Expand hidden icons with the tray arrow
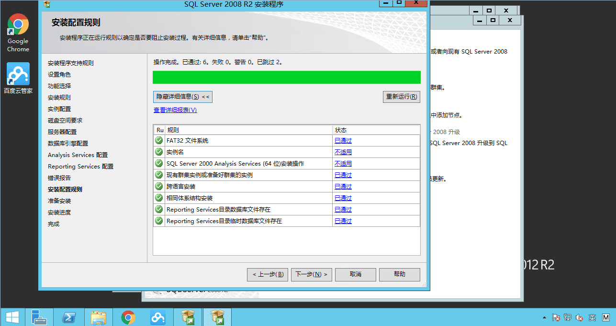This screenshot has width=616, height=326. (544, 317)
